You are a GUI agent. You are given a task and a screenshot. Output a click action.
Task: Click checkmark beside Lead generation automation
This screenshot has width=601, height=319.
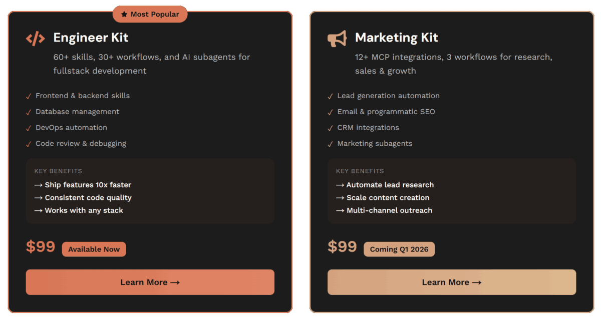(330, 96)
